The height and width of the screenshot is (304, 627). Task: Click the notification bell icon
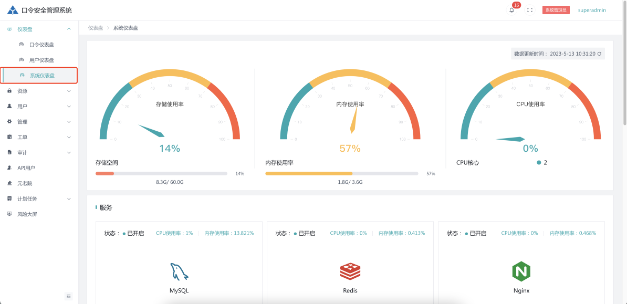[x=511, y=11]
